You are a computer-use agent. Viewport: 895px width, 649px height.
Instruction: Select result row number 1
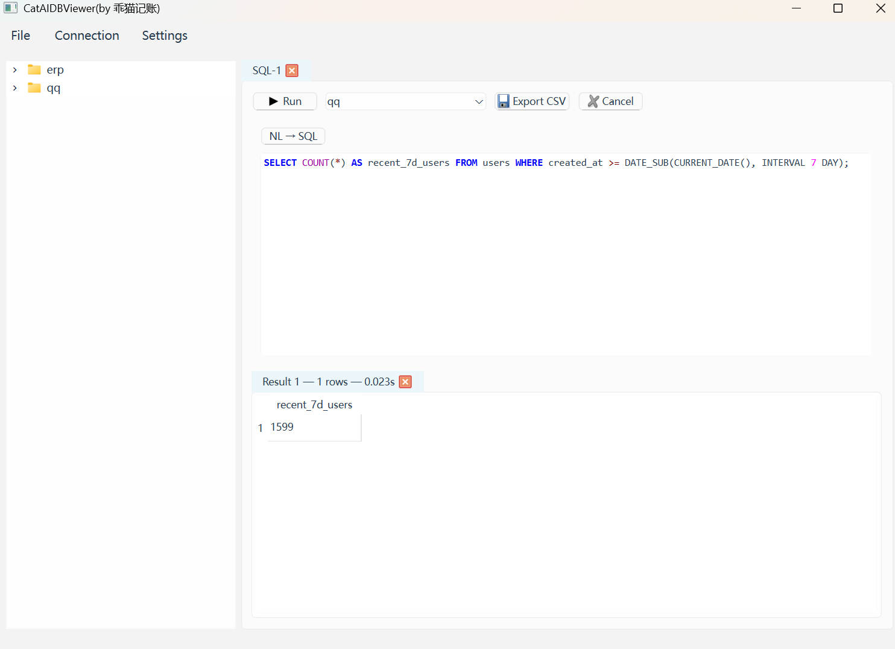(x=261, y=428)
